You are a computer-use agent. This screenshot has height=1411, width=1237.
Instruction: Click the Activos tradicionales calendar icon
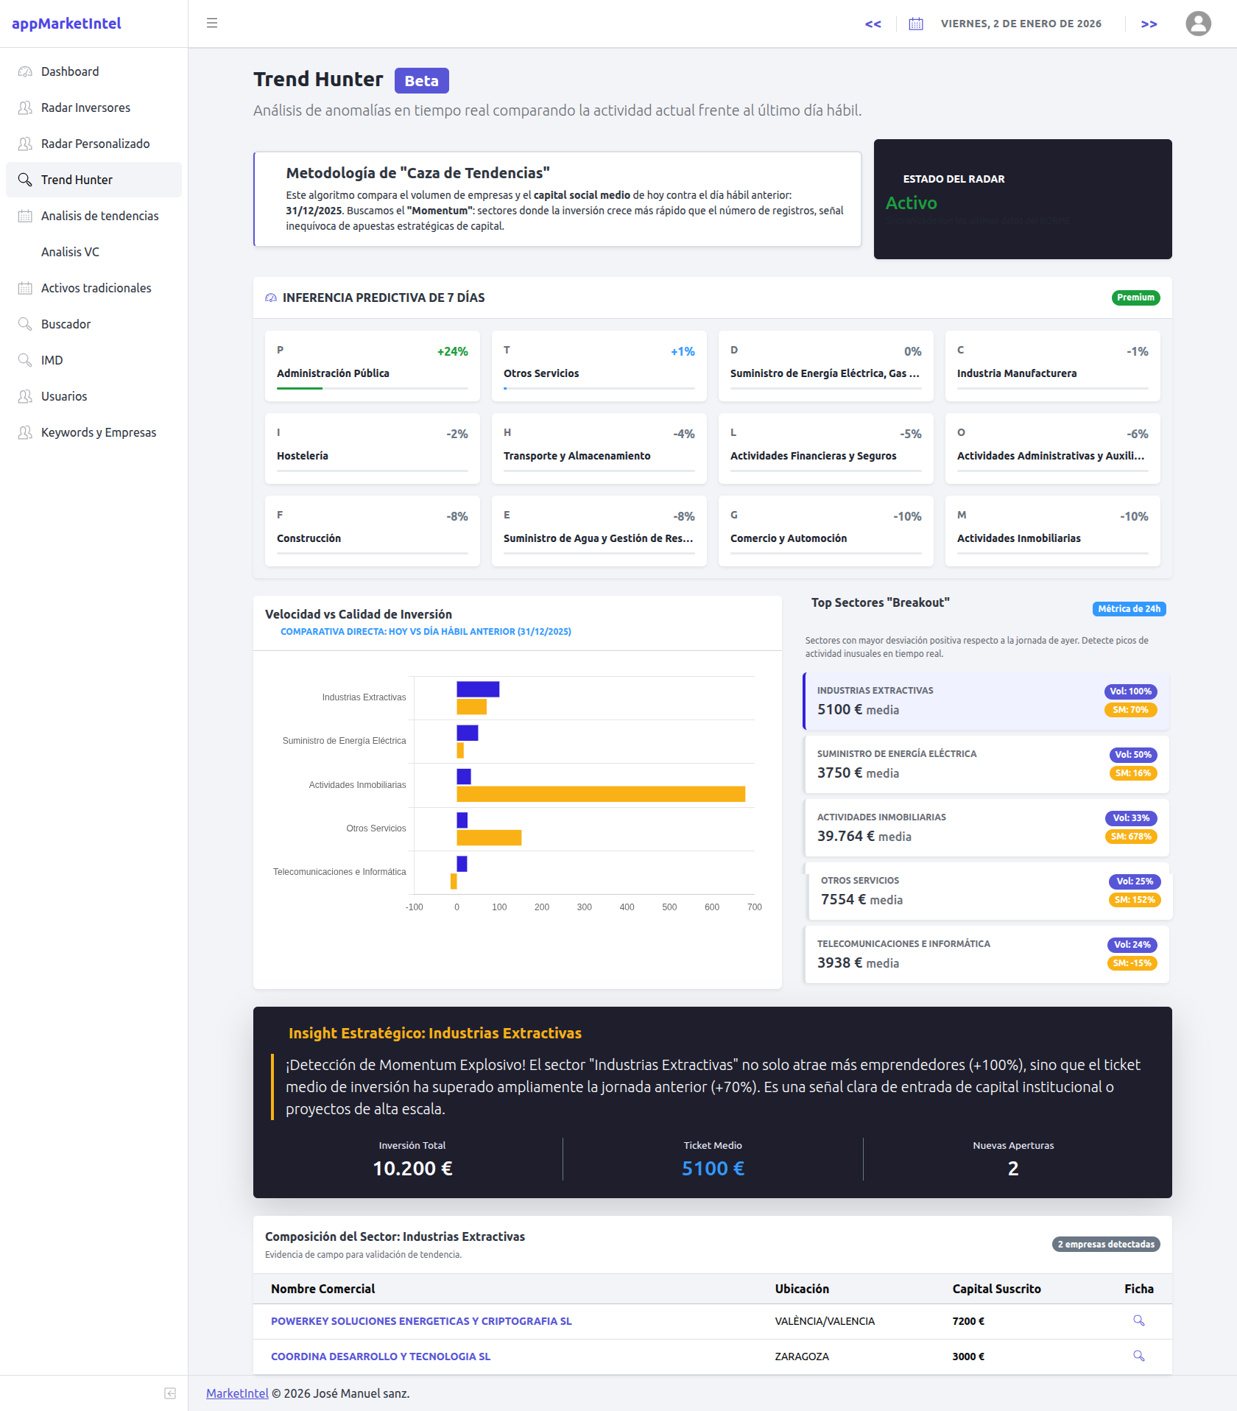24,288
